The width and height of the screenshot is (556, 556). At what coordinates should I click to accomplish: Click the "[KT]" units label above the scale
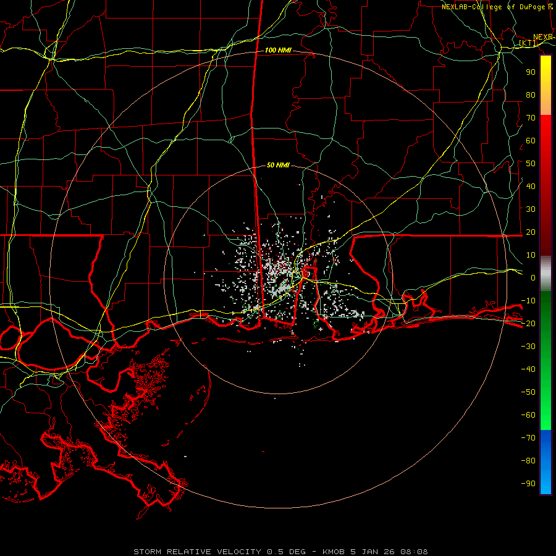[528, 43]
